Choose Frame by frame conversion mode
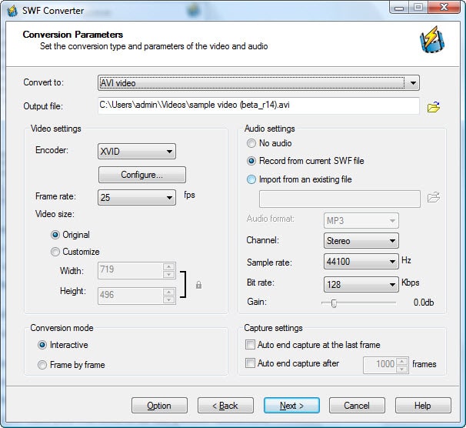This screenshot has width=466, height=428. (x=42, y=365)
